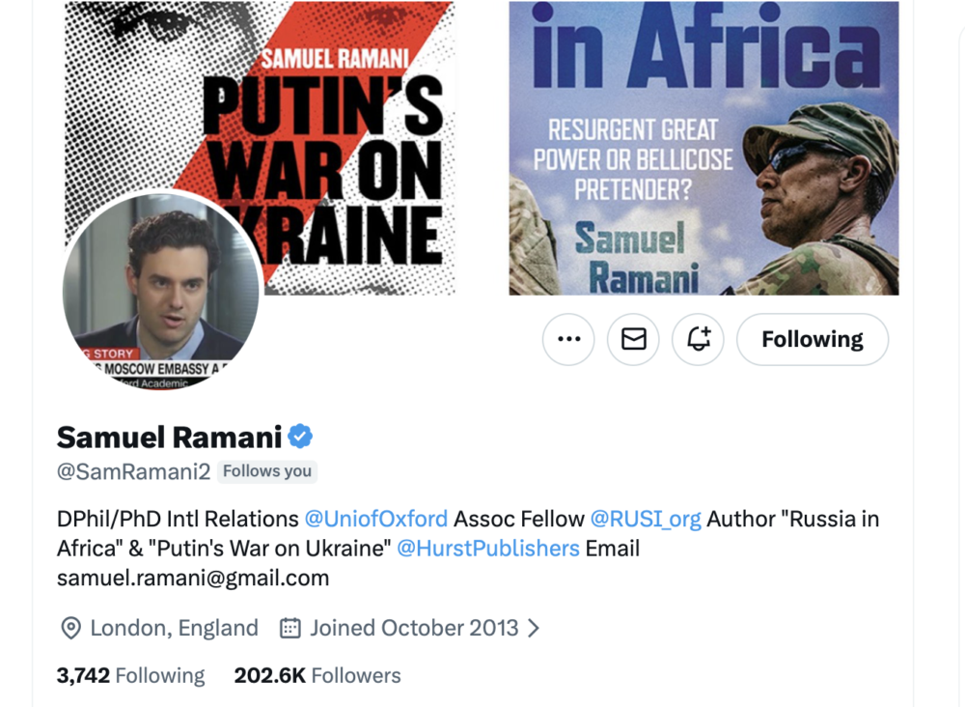The image size is (965, 707).
Task: Open the @UniofOxford mention link
Action: [x=376, y=519]
